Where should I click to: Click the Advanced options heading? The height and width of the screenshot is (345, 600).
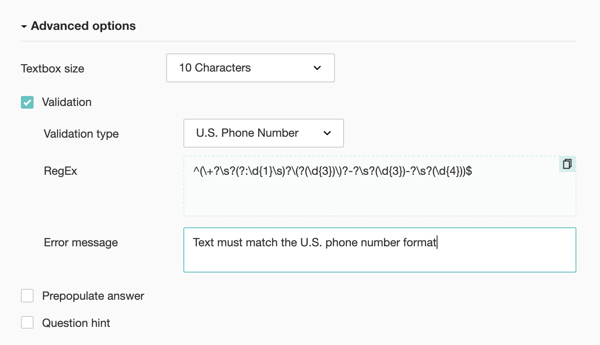click(83, 26)
